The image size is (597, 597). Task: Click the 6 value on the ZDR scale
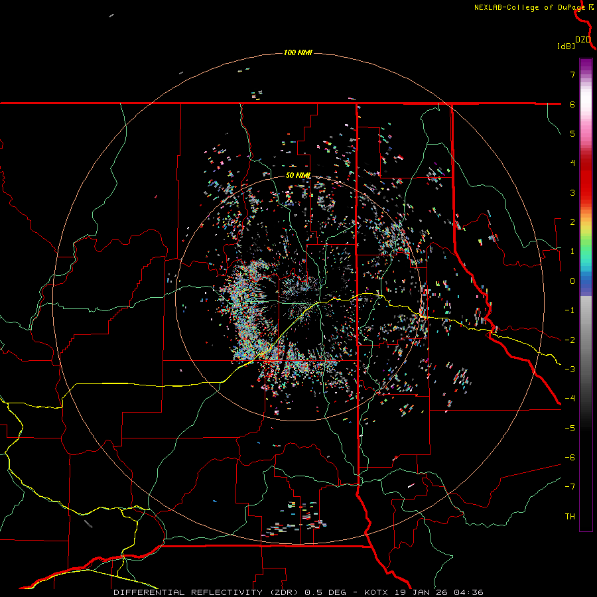coord(572,104)
